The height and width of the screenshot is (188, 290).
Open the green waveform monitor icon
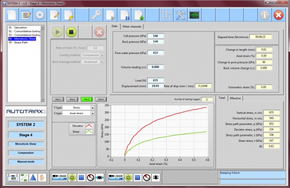[194, 15]
